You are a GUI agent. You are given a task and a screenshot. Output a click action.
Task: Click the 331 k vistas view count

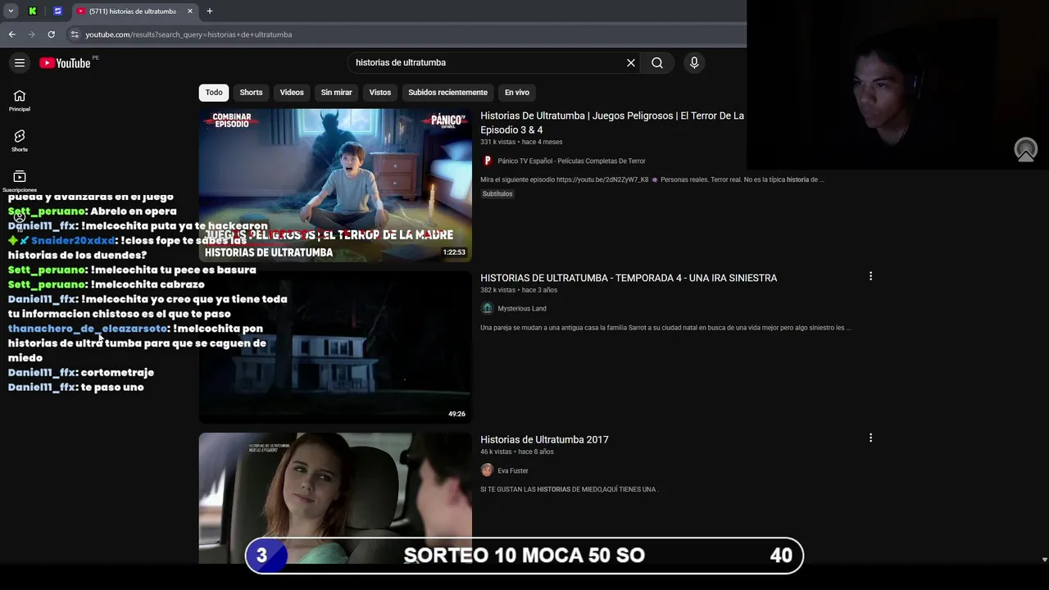pyautogui.click(x=498, y=143)
